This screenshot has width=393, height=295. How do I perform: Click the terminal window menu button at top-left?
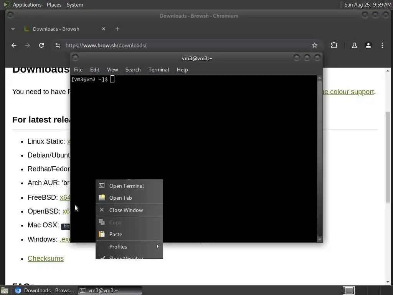(x=75, y=58)
